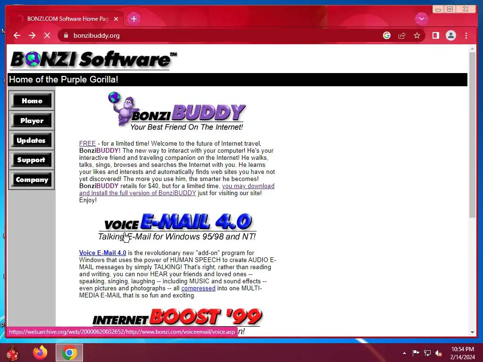Open the Voice E-Mail 4.0 text link
This screenshot has height=362, width=483.
102,253
